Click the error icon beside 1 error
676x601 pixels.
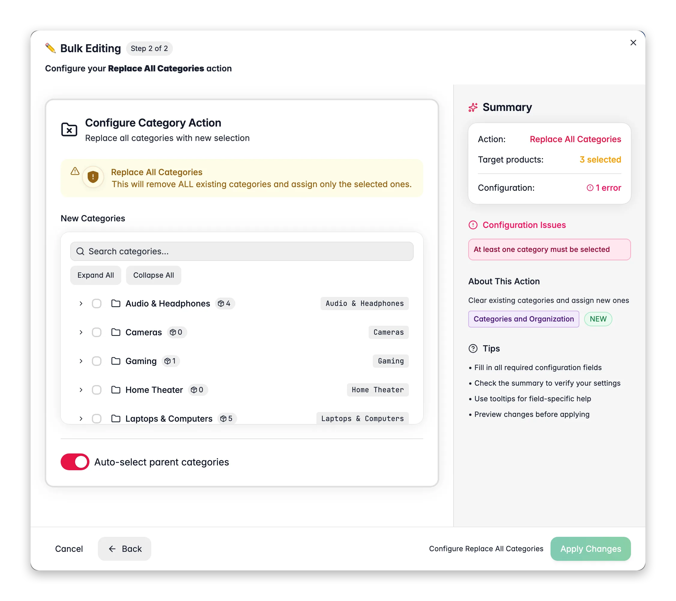pyautogui.click(x=590, y=188)
